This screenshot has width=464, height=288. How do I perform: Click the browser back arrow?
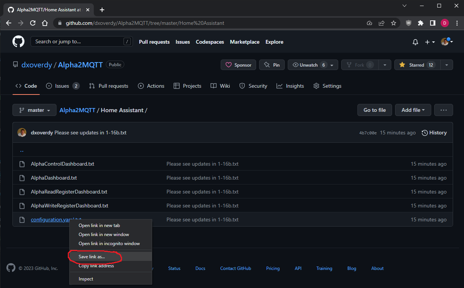point(9,23)
